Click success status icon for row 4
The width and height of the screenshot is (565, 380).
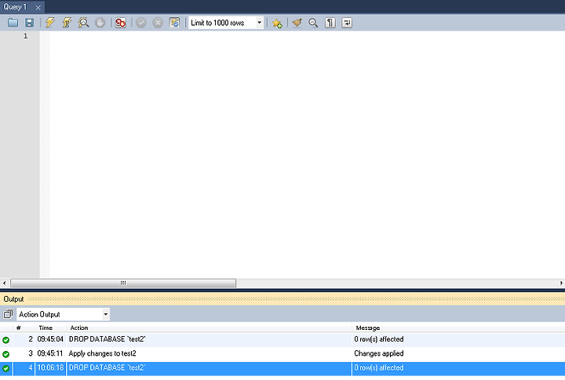point(5,368)
